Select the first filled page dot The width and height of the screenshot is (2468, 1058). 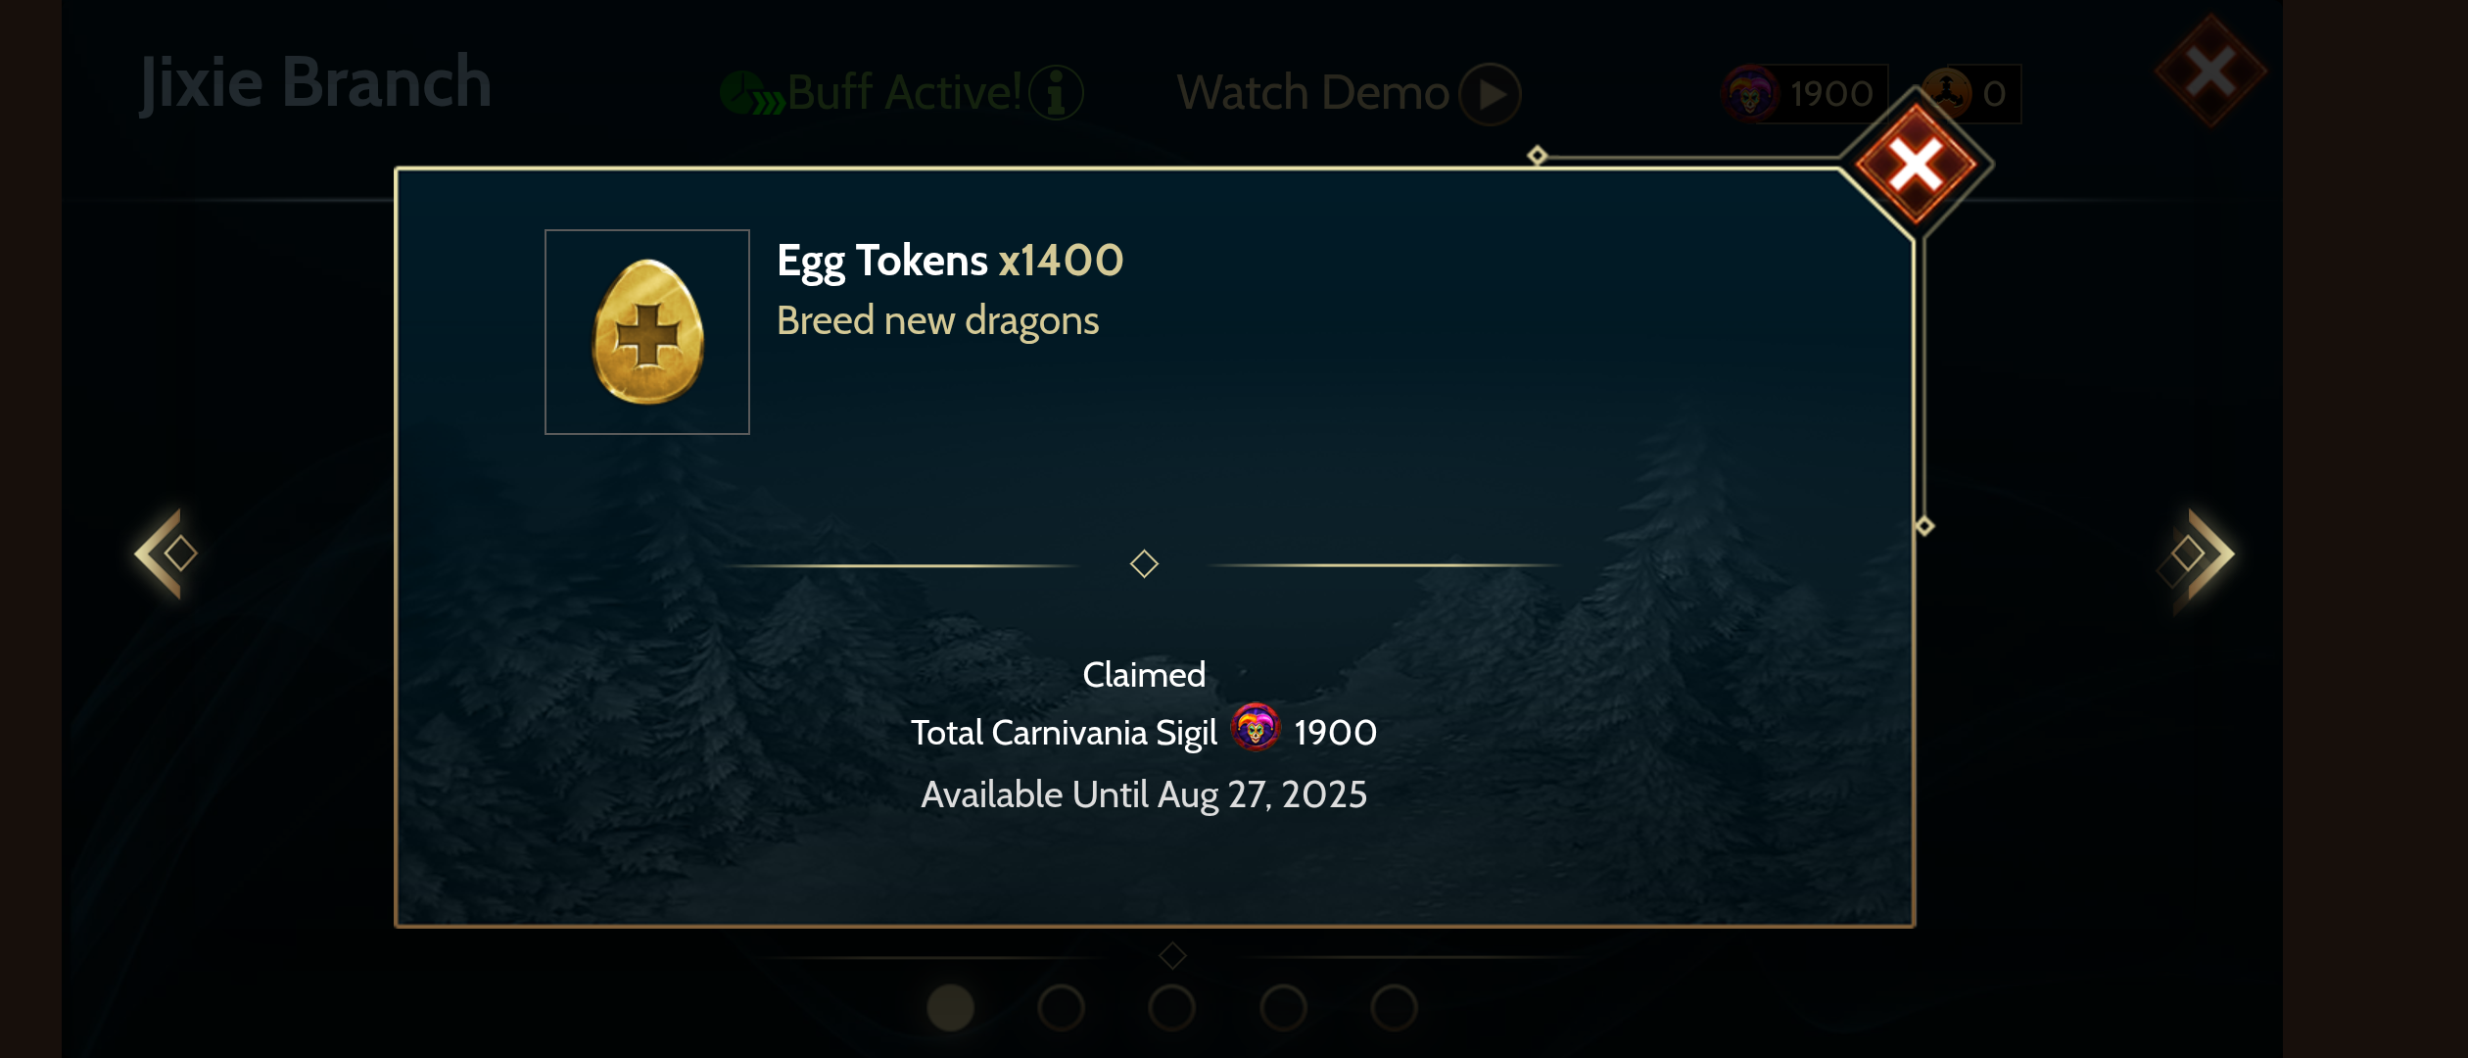tap(950, 1008)
